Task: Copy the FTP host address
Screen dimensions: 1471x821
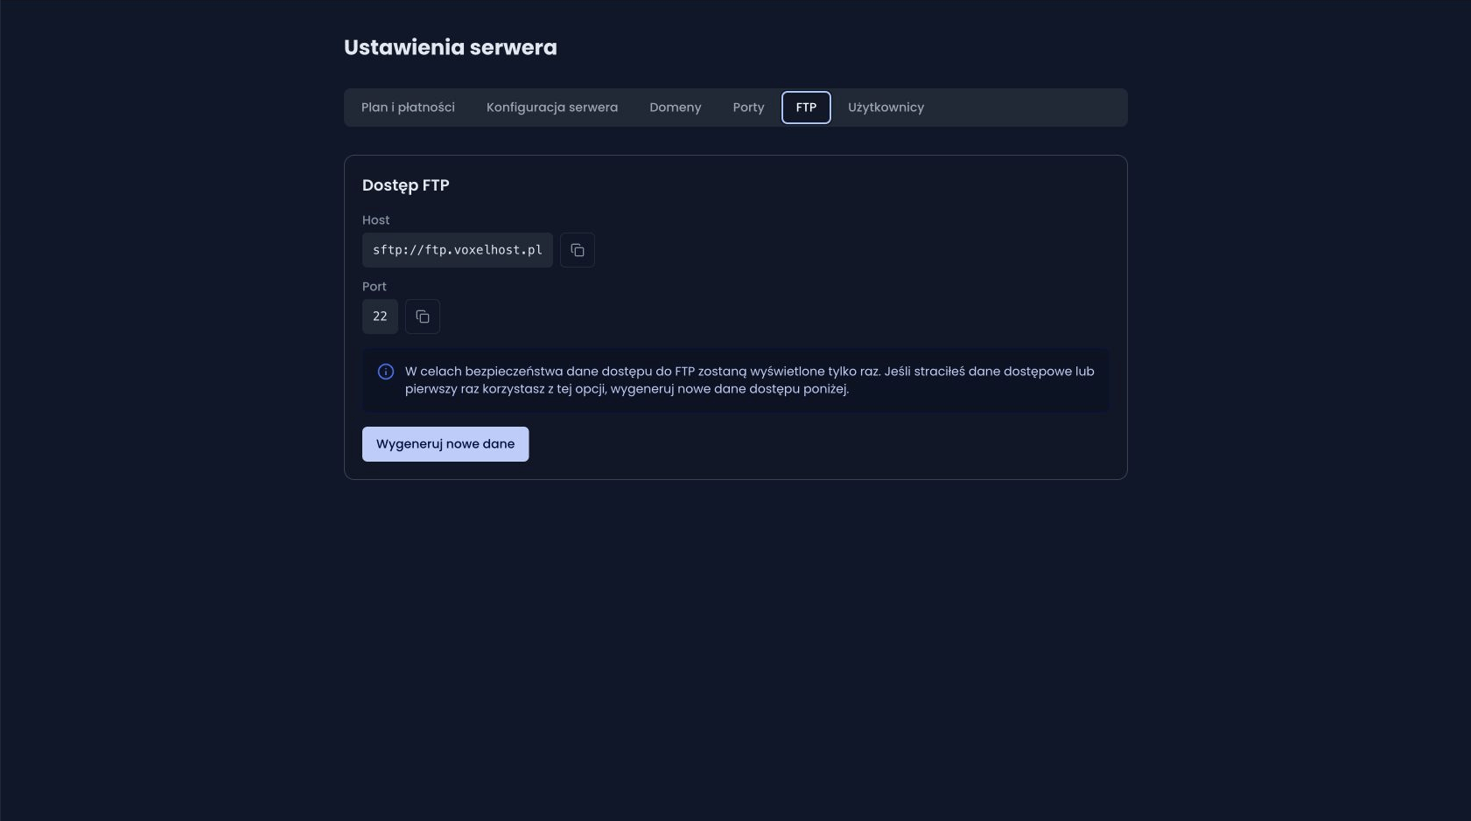Action: [x=577, y=250]
